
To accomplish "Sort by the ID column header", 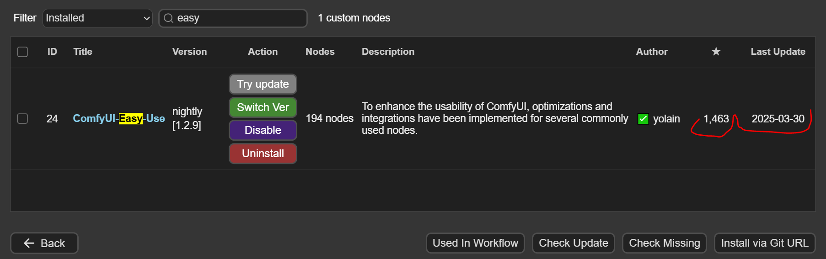I will (52, 52).
